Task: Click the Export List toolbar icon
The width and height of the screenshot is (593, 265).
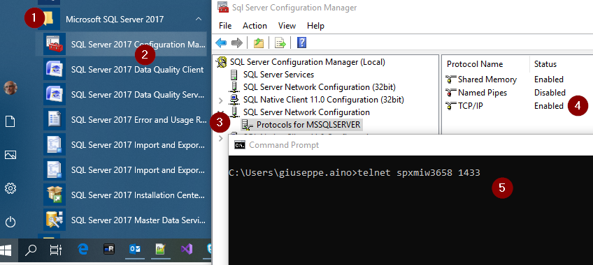Action: pos(280,43)
